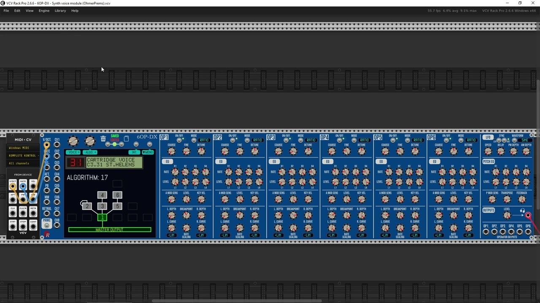Click the PITCH EG button

click(x=489, y=162)
